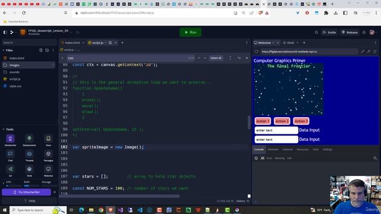Switch to the script.js editor tab
Viewport: 381px width, 214px height.
pyautogui.click(x=98, y=43)
